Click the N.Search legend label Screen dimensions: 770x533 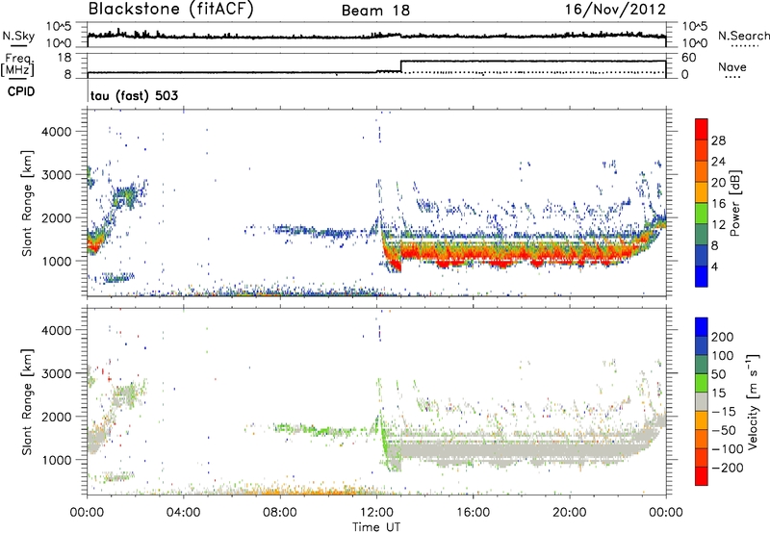click(x=743, y=36)
